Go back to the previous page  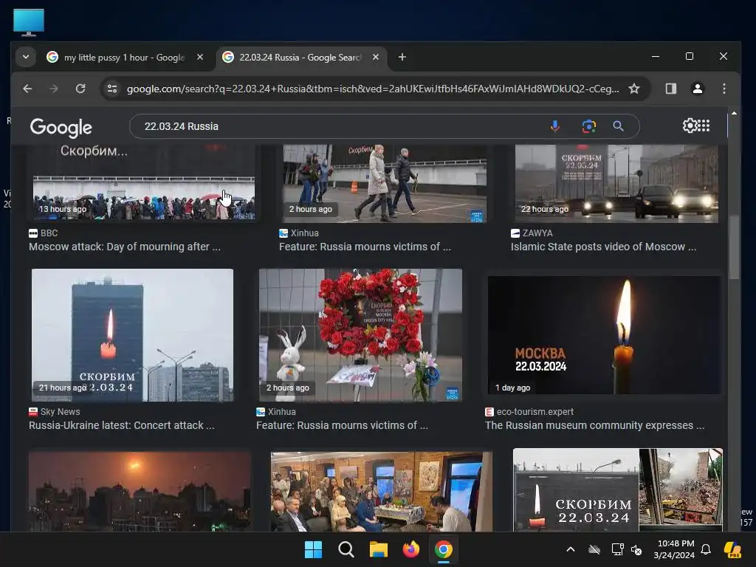[x=27, y=89]
